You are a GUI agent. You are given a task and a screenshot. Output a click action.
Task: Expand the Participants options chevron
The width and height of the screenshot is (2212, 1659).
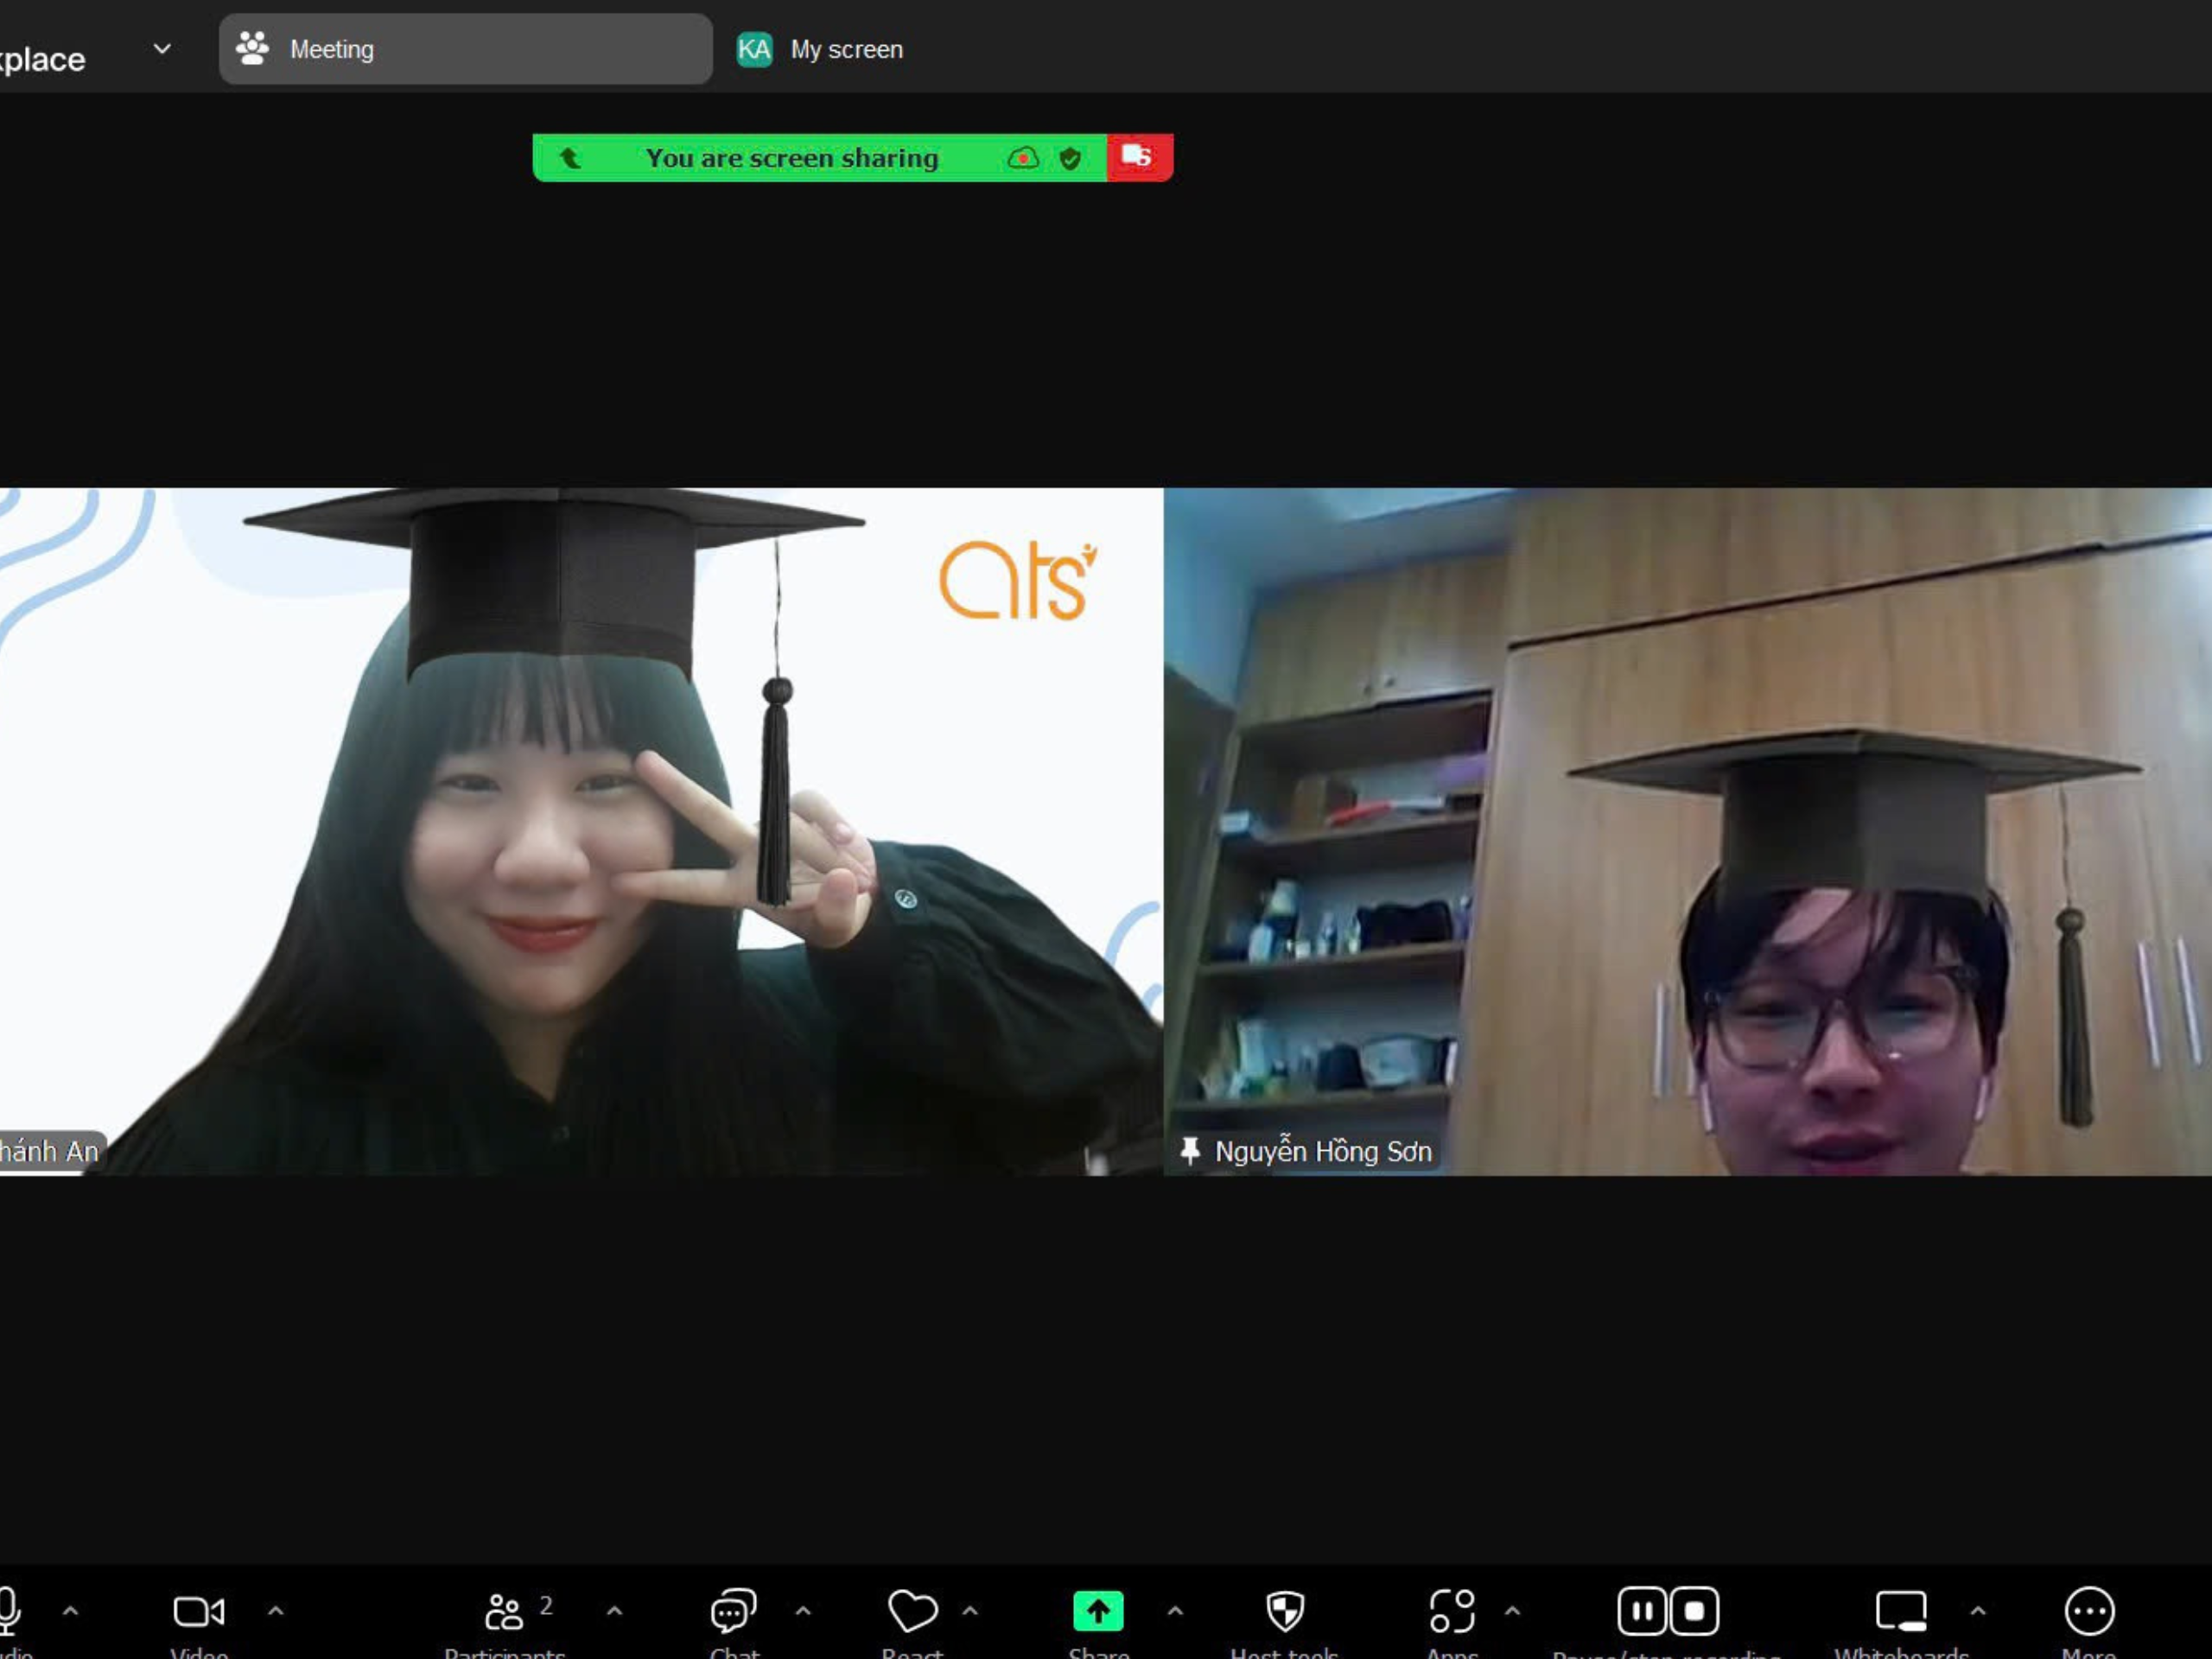click(x=614, y=1611)
